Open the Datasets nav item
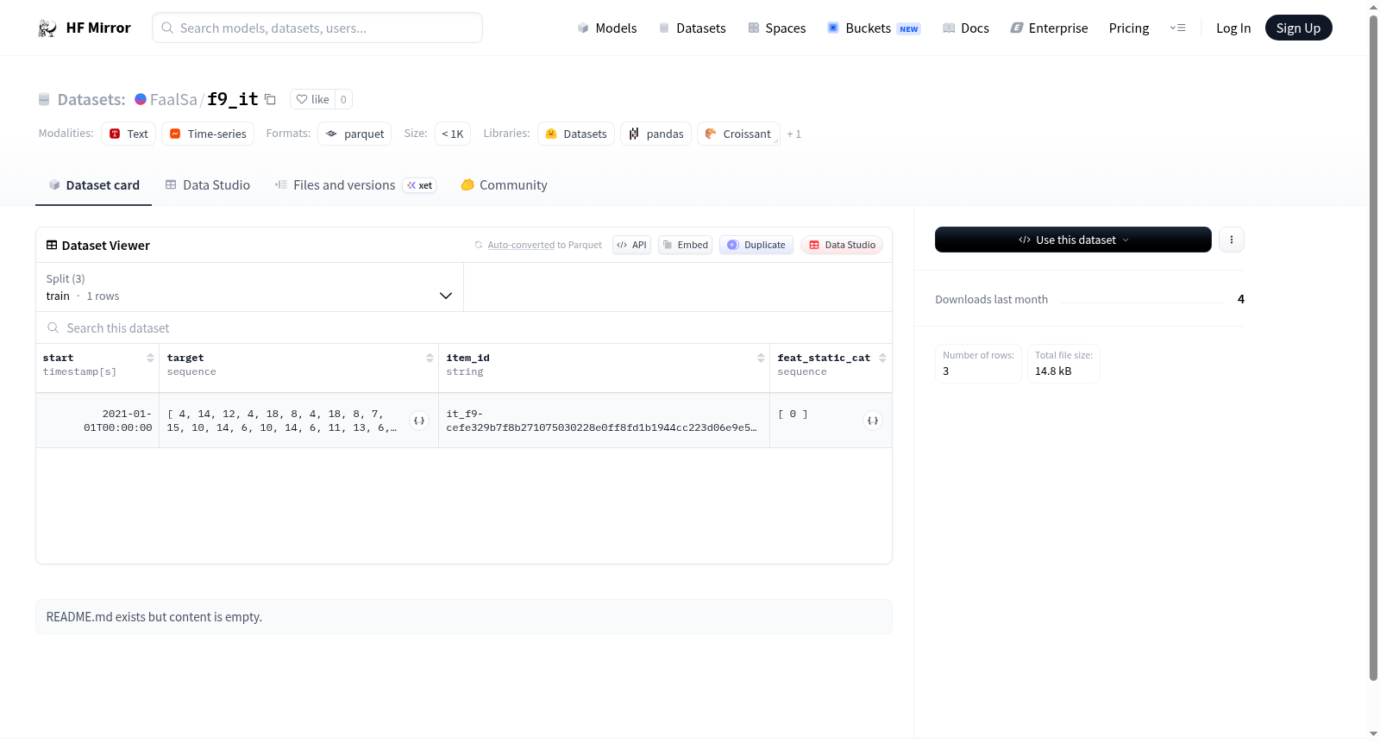 [x=693, y=28]
